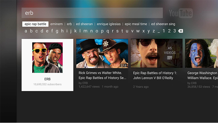Image resolution: width=218 pixels, height=123 pixels.
Task: Tap the number 1 key
Action: coord(164,31)
